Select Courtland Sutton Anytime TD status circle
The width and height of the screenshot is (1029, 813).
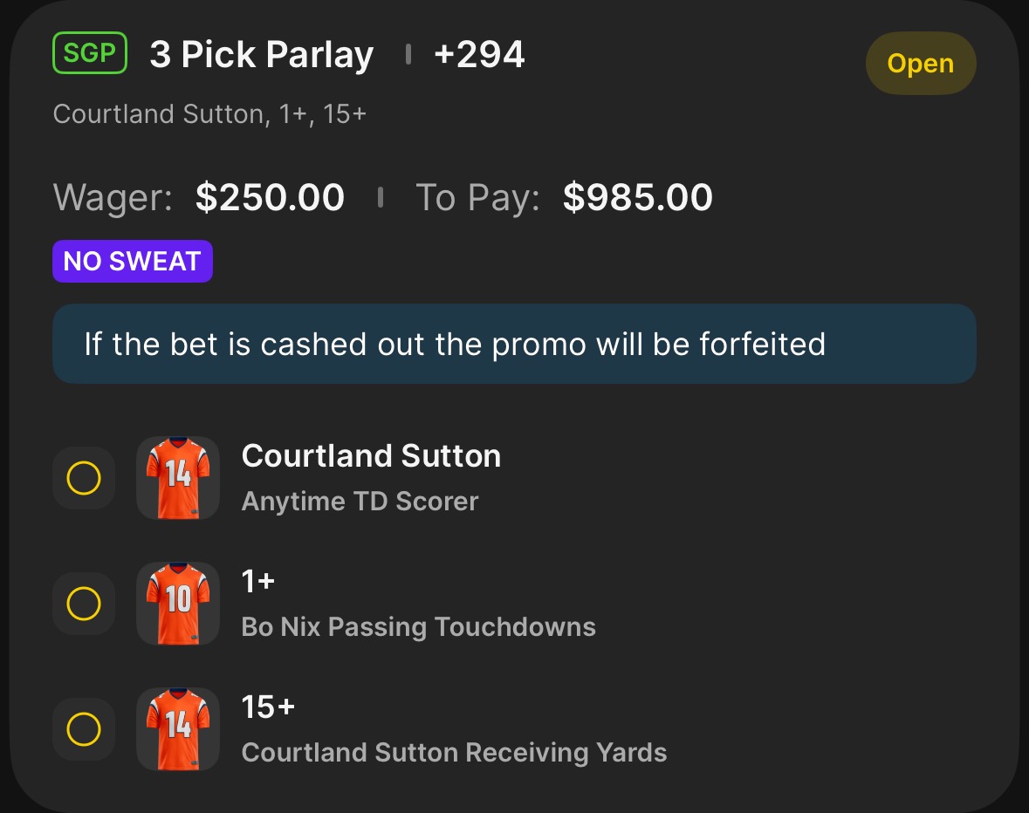coord(84,478)
